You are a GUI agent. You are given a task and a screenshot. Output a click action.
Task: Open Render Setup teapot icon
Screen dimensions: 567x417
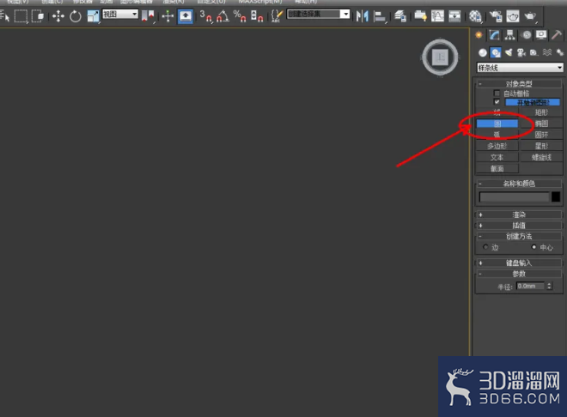(x=496, y=16)
